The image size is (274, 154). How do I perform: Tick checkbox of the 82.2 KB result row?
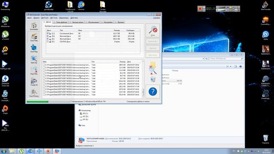(44, 73)
